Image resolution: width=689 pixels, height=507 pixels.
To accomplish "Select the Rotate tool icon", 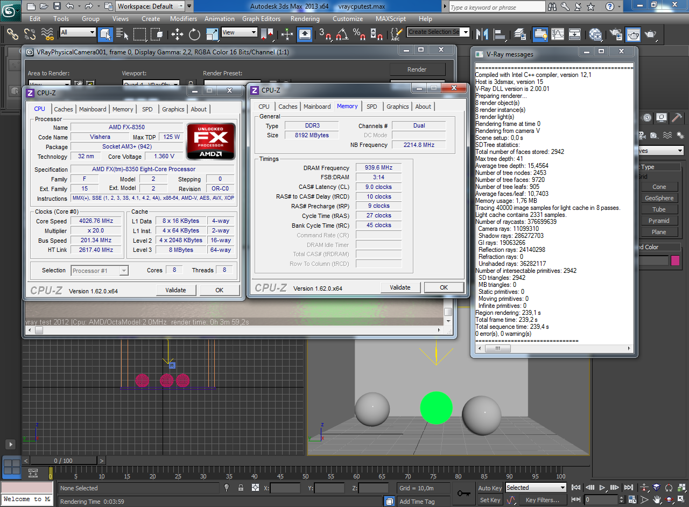I will 194,34.
